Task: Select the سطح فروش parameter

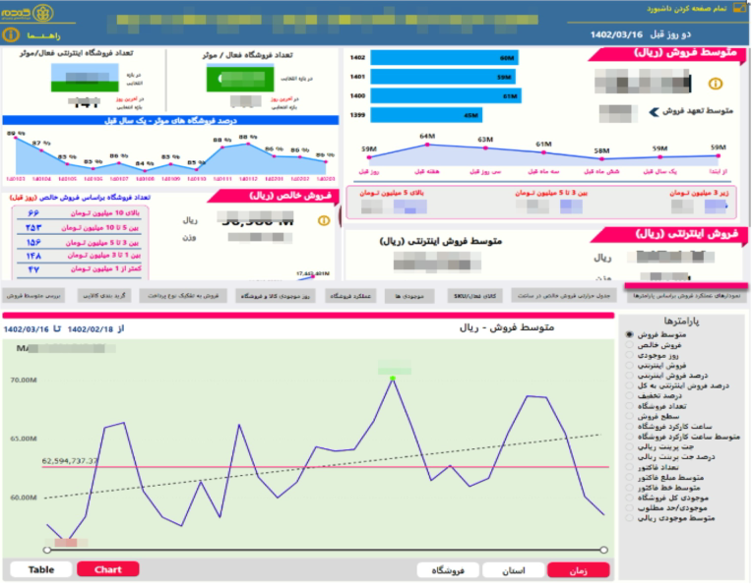Action: click(629, 416)
